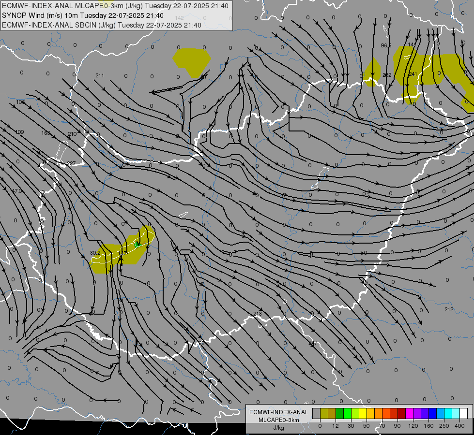Click the map value '247'
The width and height of the screenshot is (474, 435).
313,343
